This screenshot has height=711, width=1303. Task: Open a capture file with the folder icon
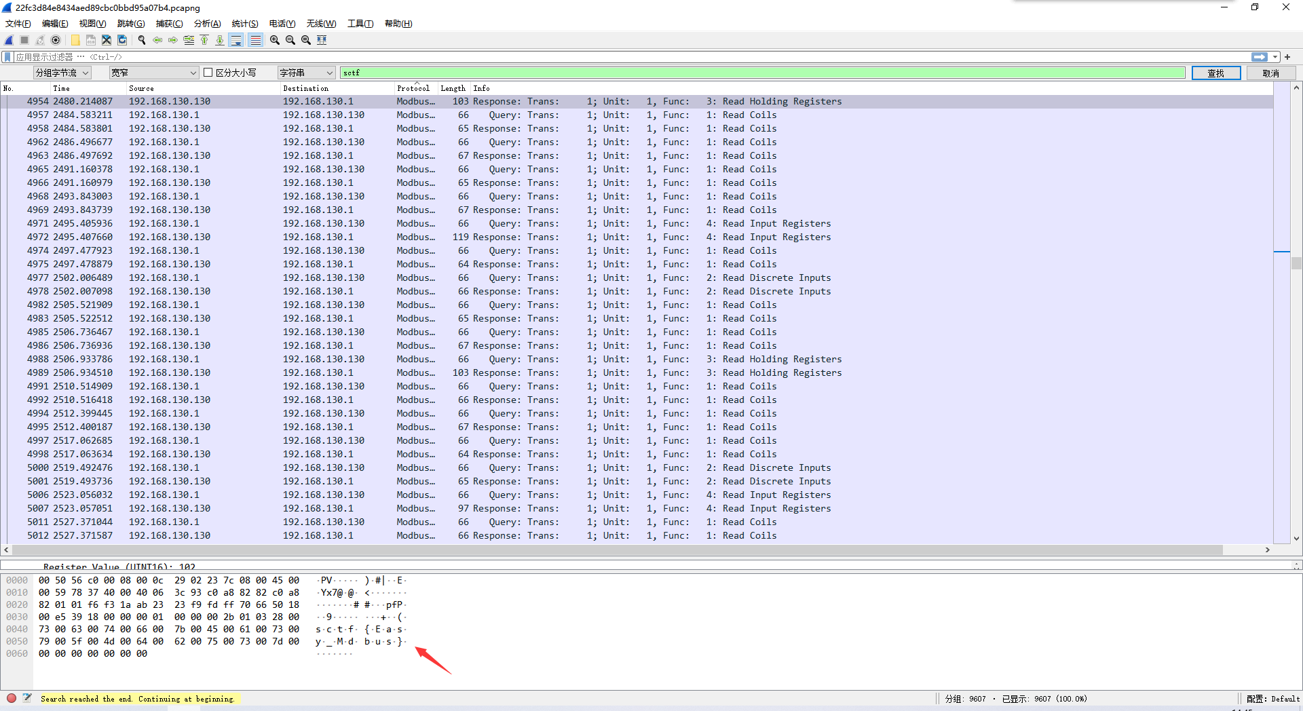point(75,40)
